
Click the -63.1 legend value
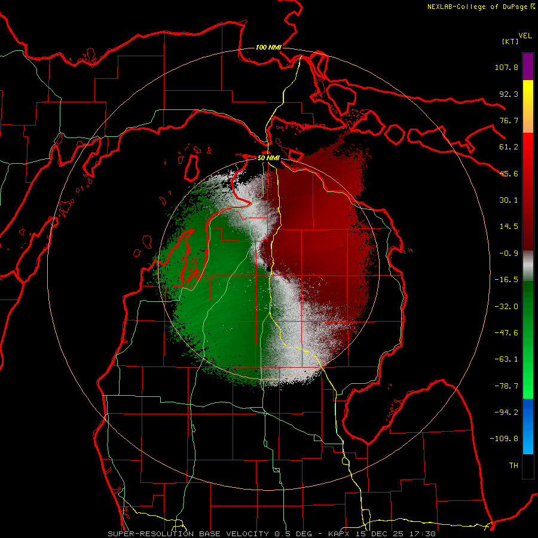506,359
